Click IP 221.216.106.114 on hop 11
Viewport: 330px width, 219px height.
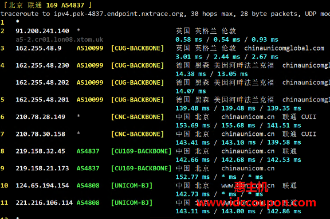click(44, 202)
